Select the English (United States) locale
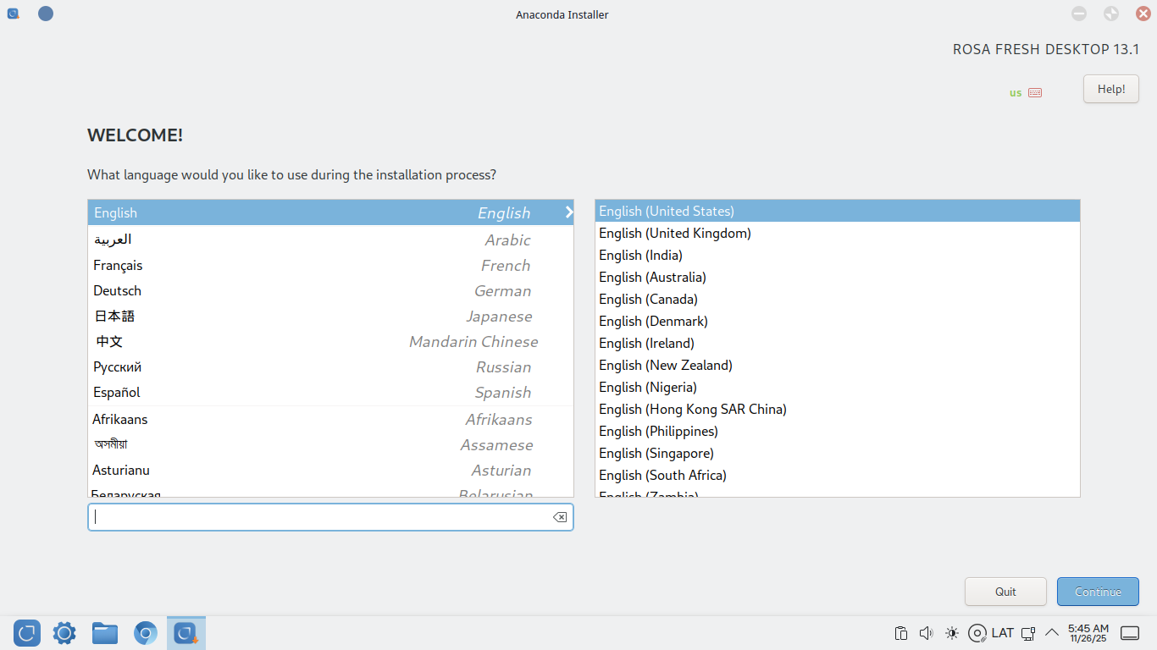 pos(838,211)
